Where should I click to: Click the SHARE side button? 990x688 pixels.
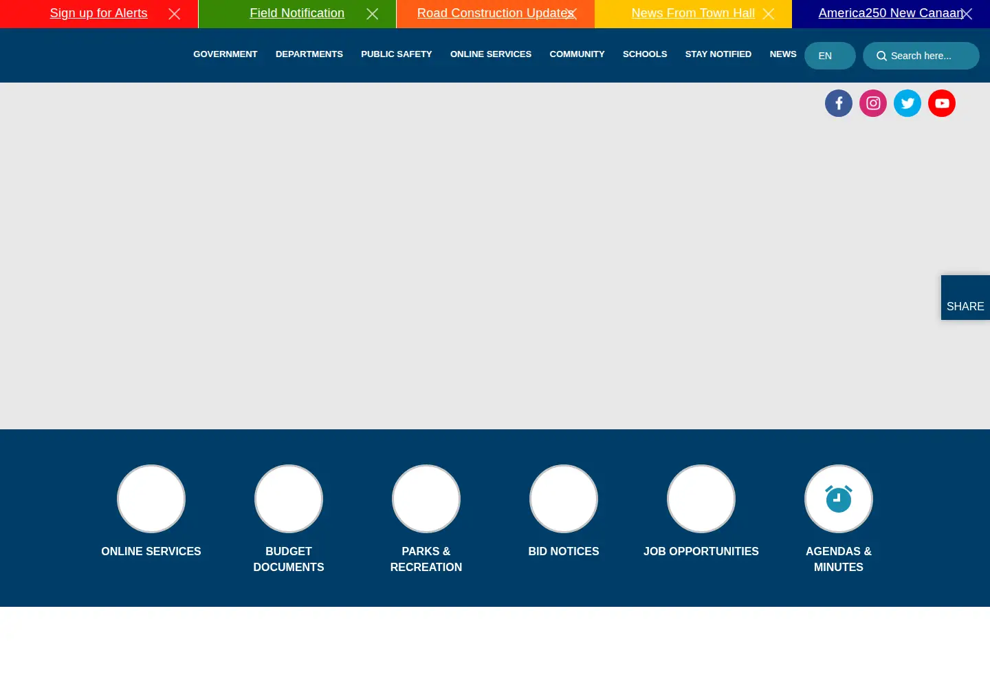[x=965, y=297]
